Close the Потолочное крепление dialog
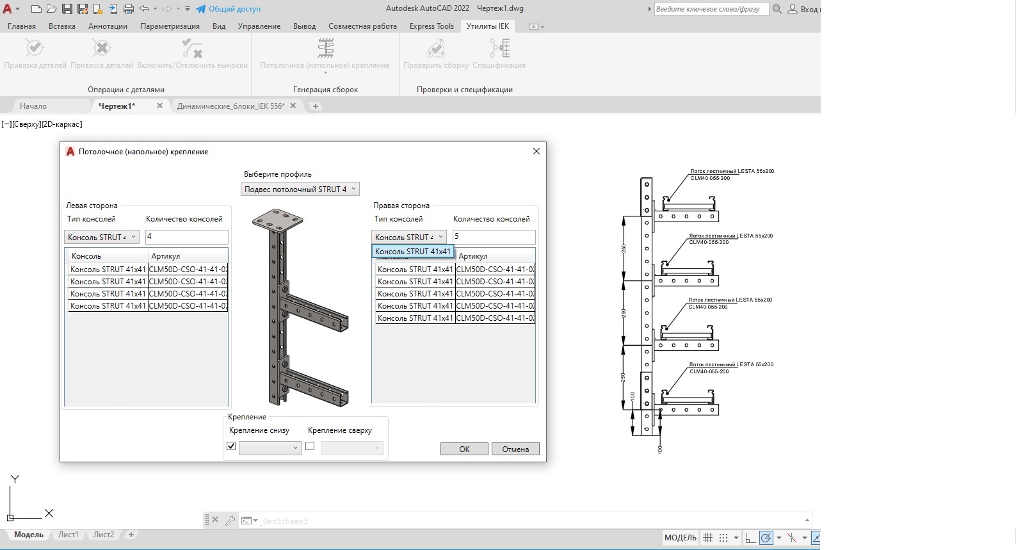1016x550 pixels. pos(536,151)
